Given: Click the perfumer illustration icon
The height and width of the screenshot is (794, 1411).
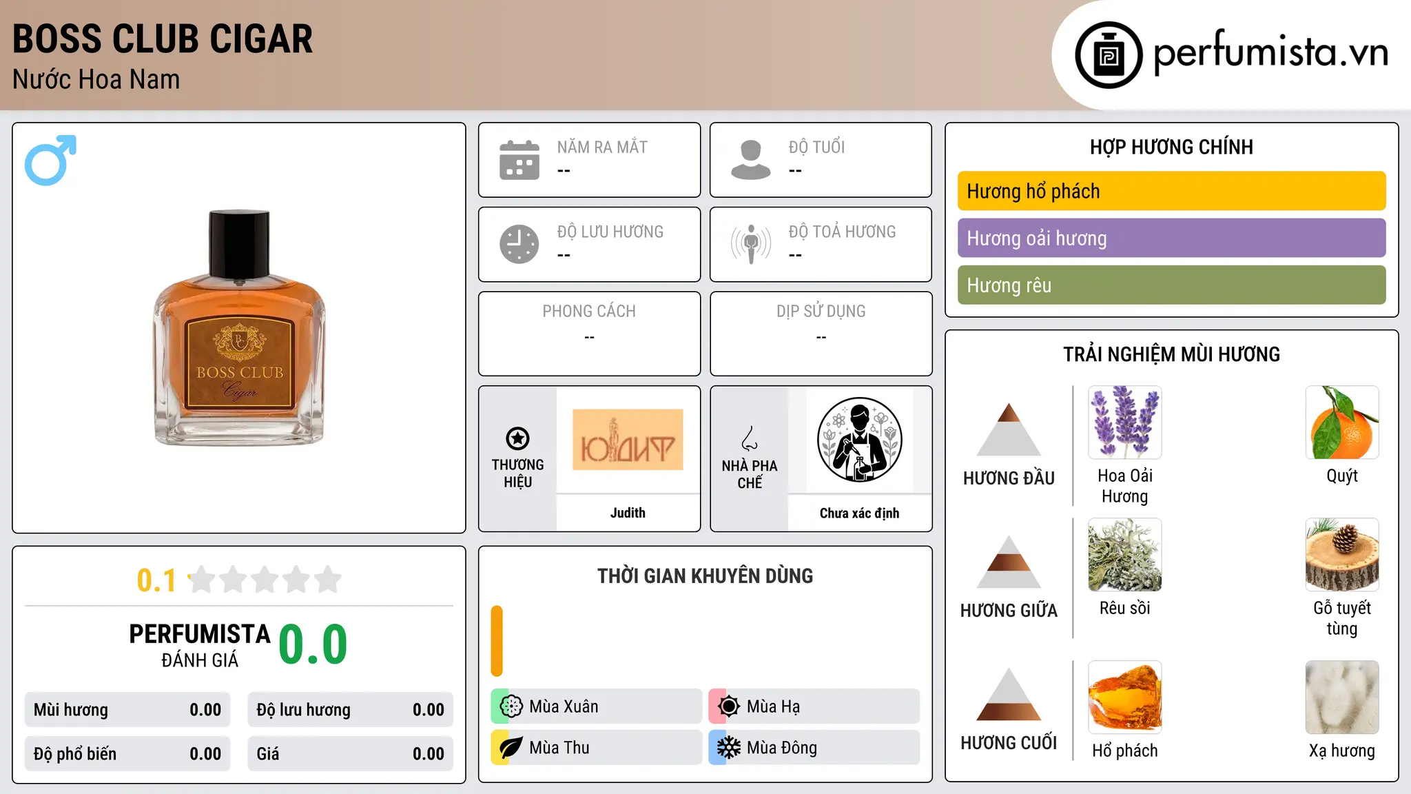Looking at the screenshot, I should [859, 440].
